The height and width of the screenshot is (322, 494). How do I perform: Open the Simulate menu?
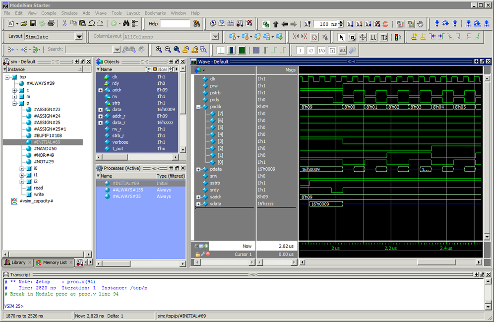[x=69, y=13]
